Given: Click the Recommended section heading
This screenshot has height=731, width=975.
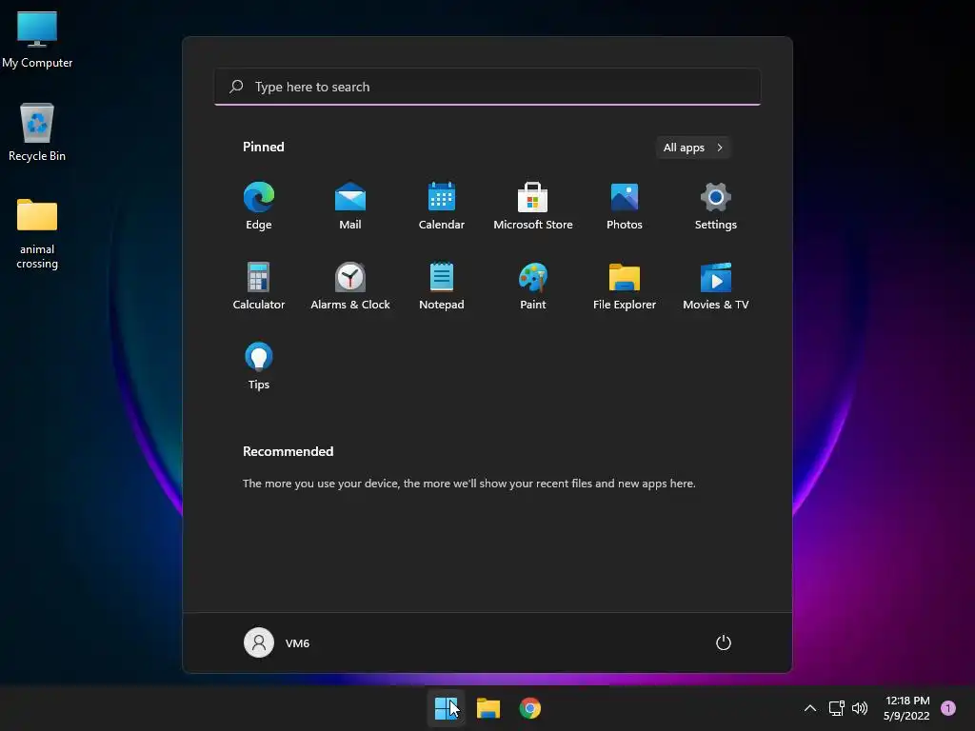Looking at the screenshot, I should click(x=288, y=451).
